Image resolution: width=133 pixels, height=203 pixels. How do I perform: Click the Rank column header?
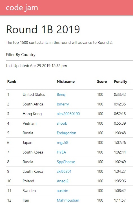click(12, 81)
